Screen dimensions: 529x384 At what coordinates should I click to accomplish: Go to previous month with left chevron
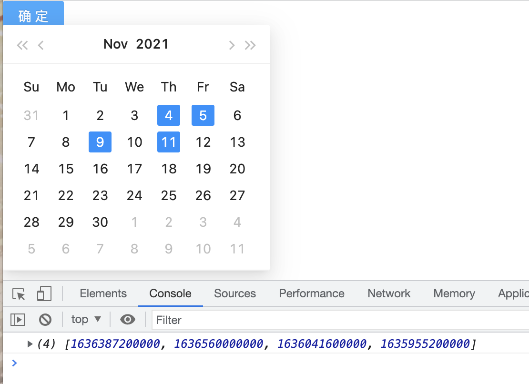41,44
